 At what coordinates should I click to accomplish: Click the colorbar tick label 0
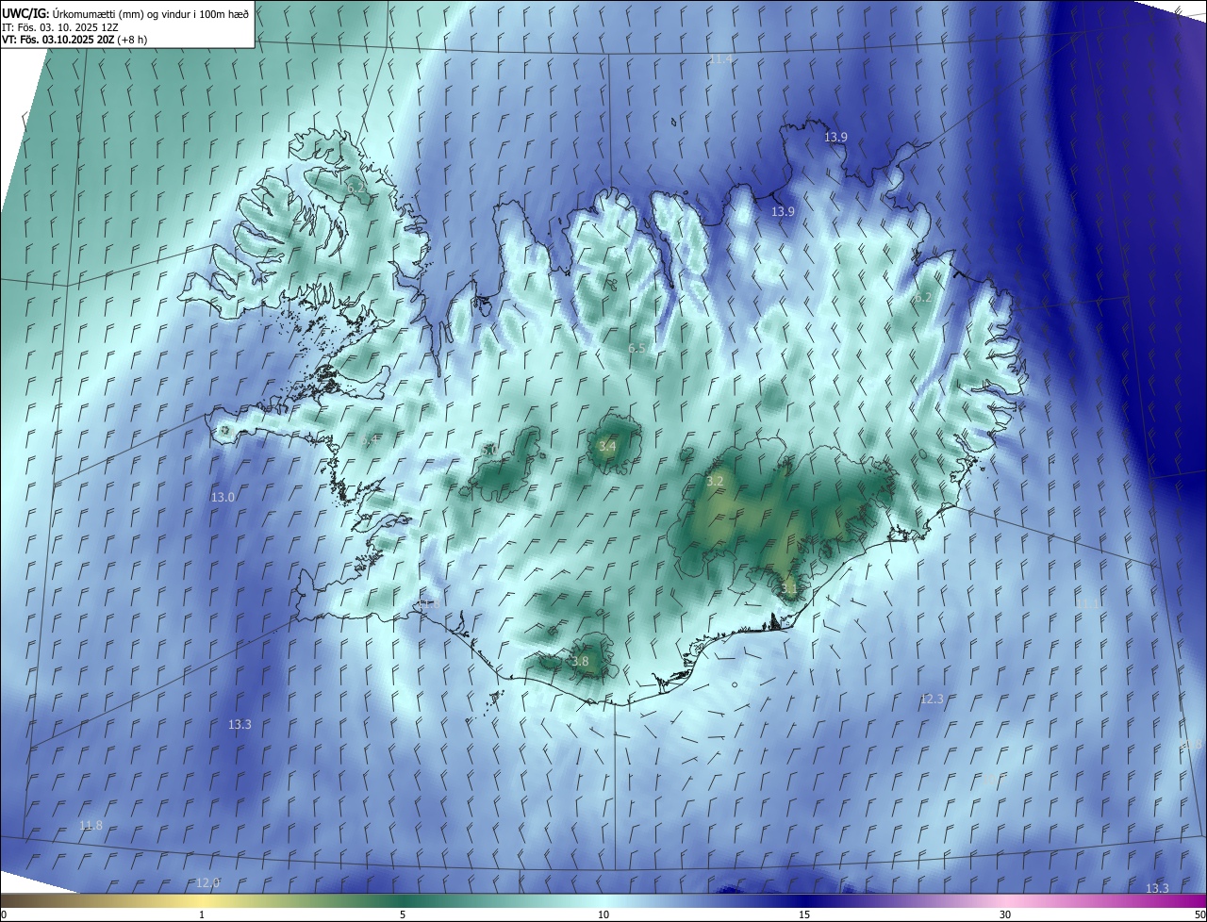tap(4, 915)
